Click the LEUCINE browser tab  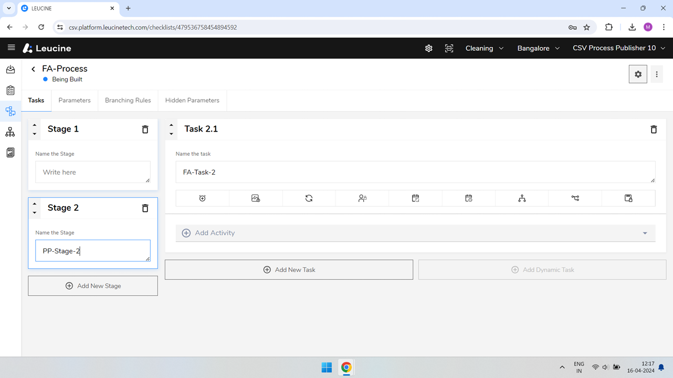(x=68, y=8)
